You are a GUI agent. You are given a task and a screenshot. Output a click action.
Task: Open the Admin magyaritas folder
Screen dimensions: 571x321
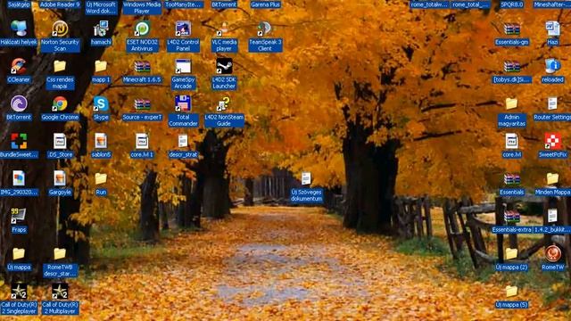pyautogui.click(x=511, y=104)
